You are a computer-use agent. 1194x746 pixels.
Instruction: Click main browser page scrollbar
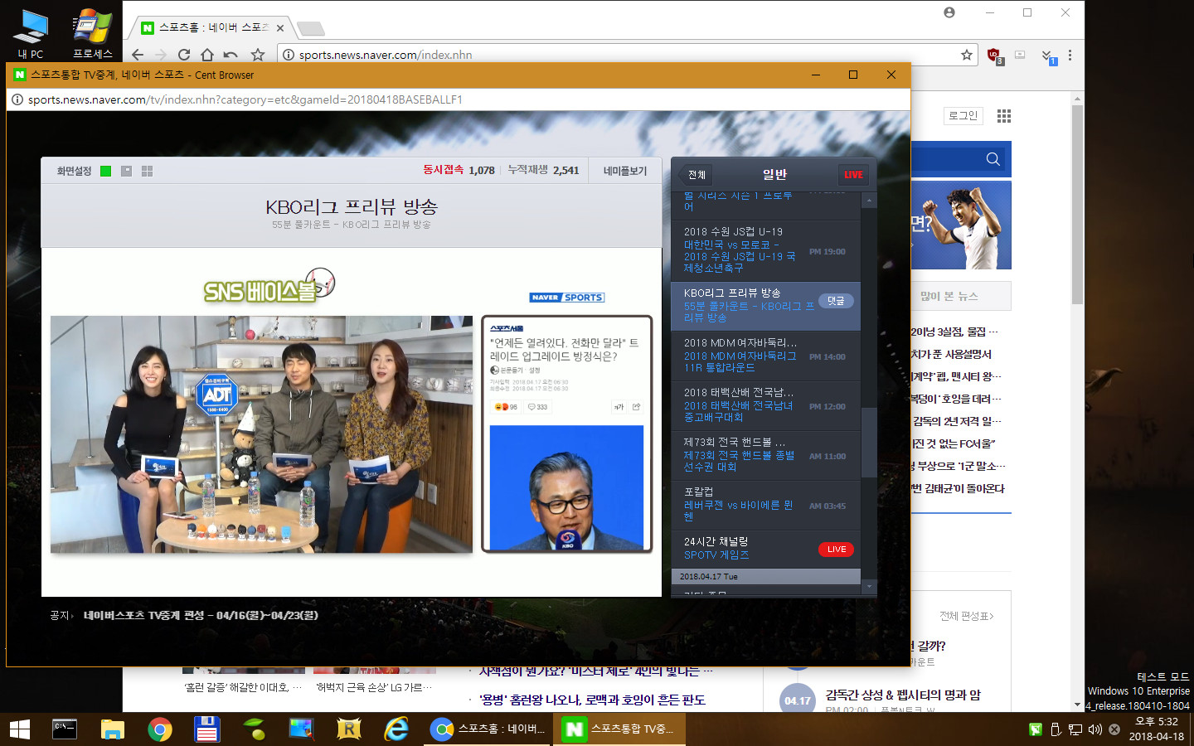(1077, 203)
